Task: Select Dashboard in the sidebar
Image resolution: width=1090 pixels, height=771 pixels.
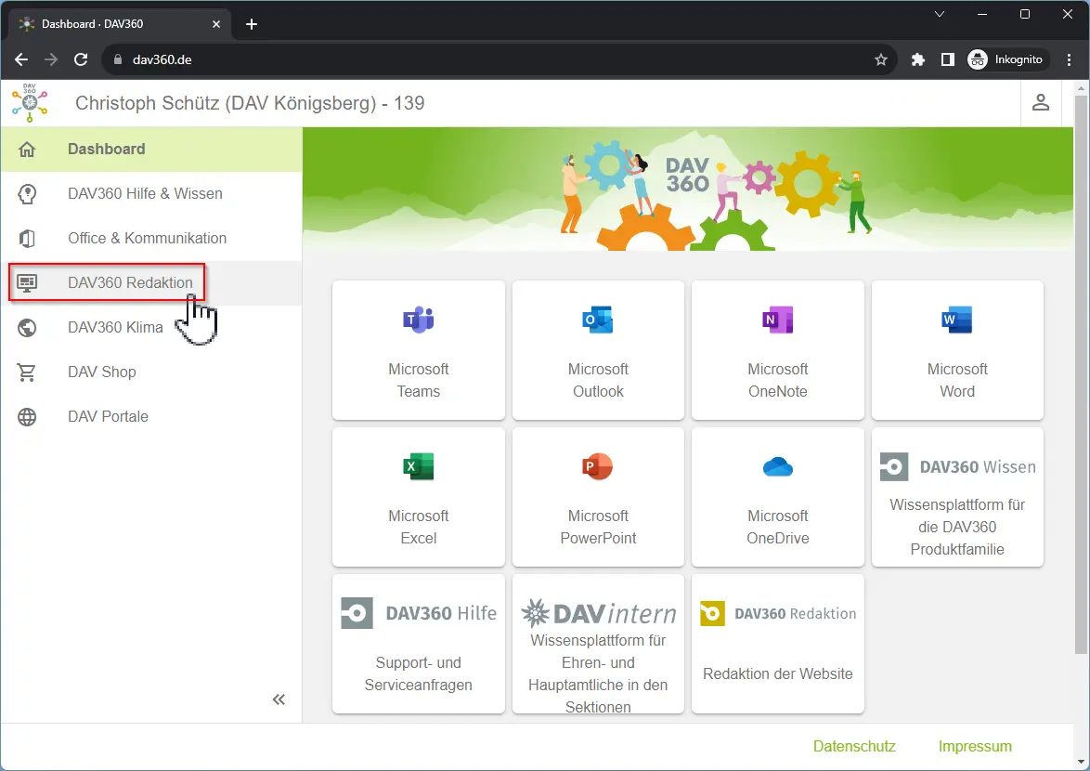Action: 106,149
